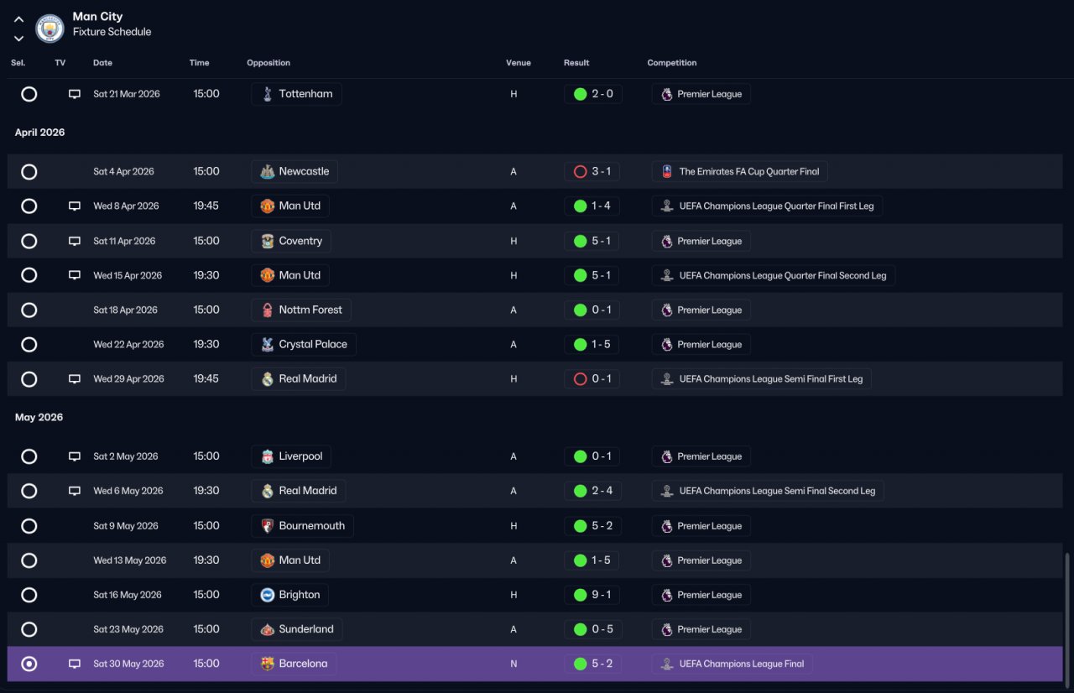Sort fixtures by Date column header

coord(102,63)
